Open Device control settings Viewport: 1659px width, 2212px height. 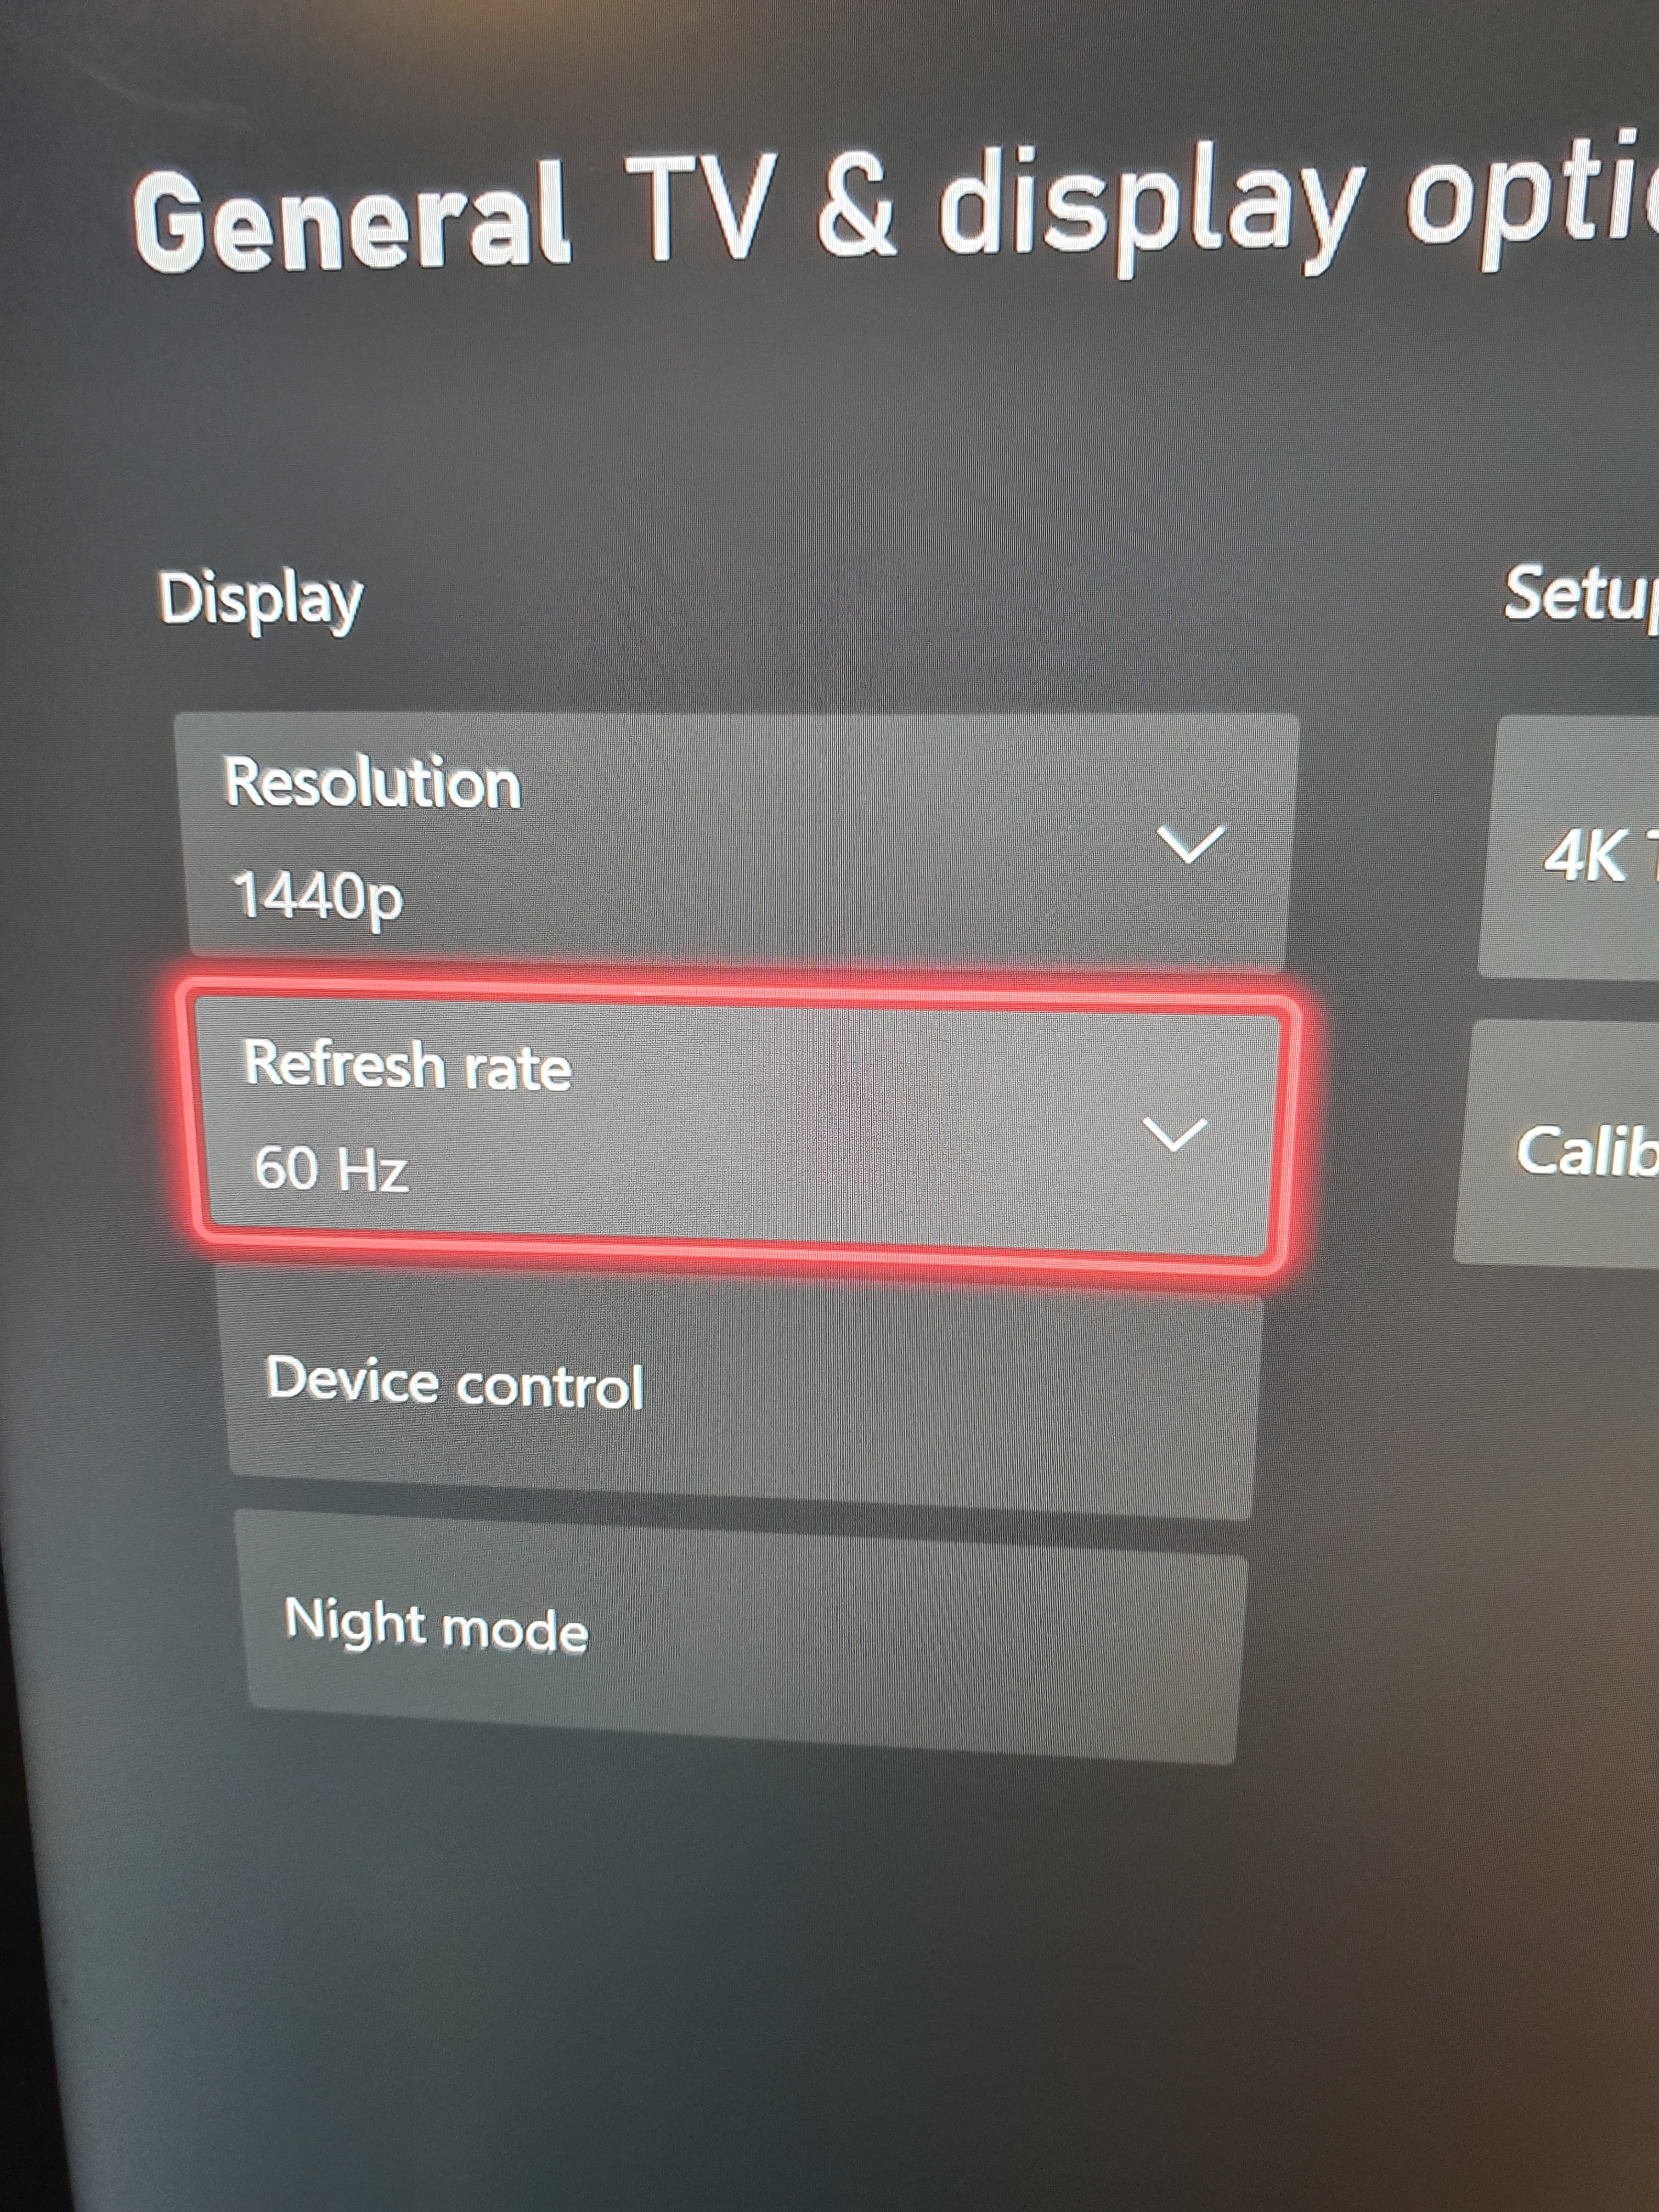[x=713, y=1324]
